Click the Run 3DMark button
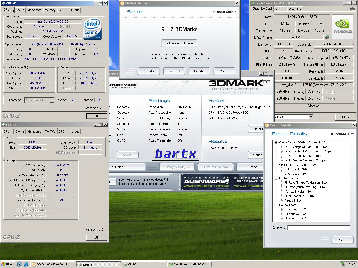358x268 pixels. tap(127, 167)
